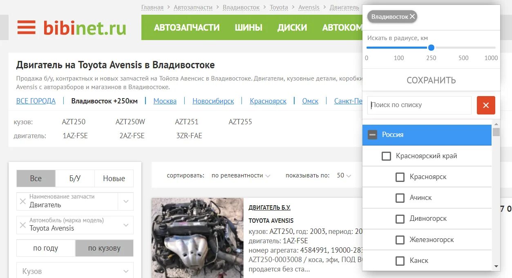Screen dimensions: 512x278
Task: Click the region list scrollbar thumb
Action: (x=496, y=132)
